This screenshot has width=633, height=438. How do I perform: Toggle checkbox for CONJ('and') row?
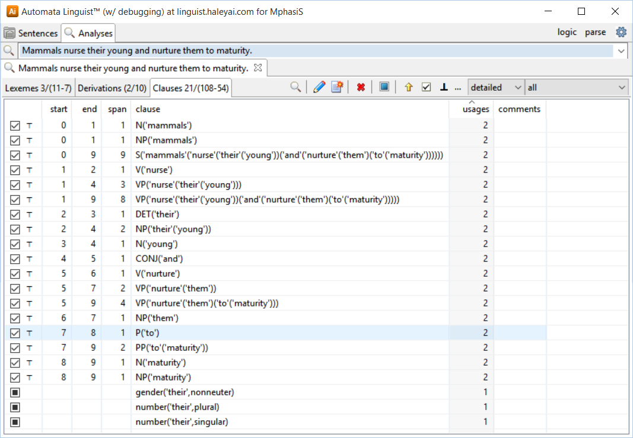pos(15,259)
